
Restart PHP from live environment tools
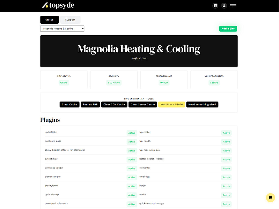[90, 104]
